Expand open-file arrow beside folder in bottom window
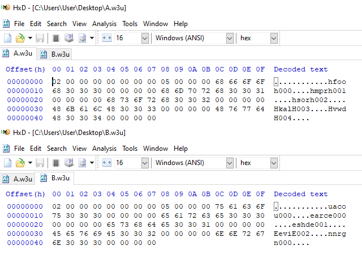 tap(30, 163)
